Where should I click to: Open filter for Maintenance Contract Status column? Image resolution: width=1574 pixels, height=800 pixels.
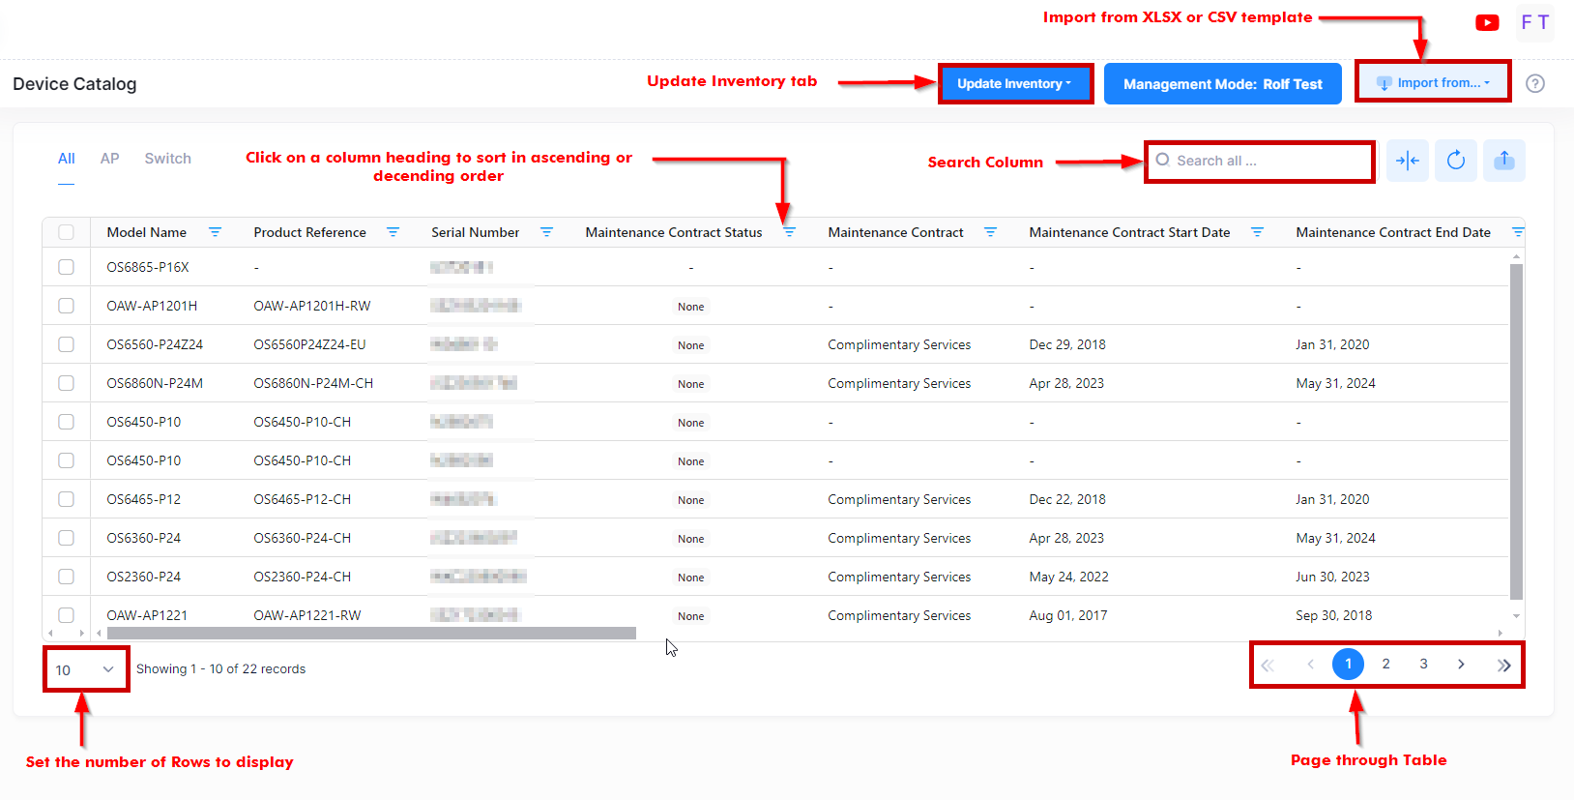pyautogui.click(x=789, y=232)
